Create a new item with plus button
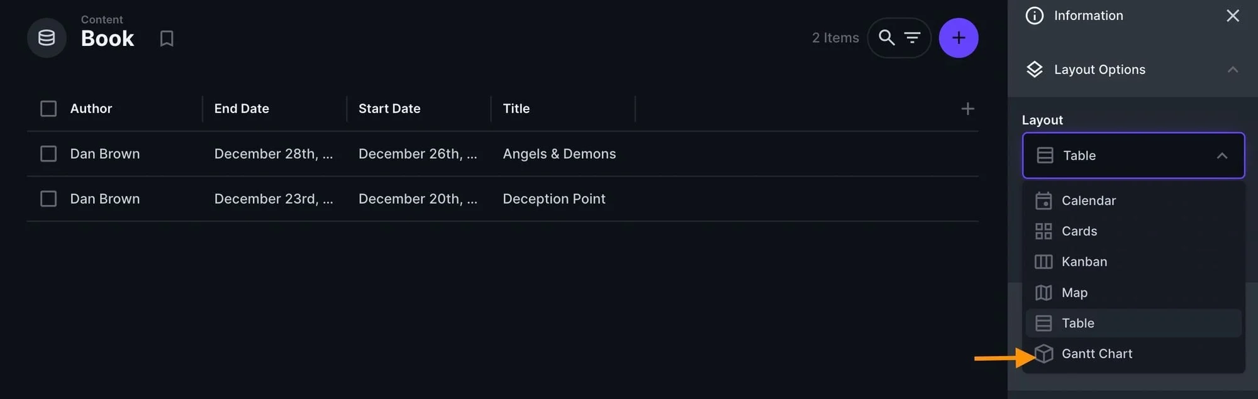Viewport: 1258px width, 399px height. coord(958,38)
